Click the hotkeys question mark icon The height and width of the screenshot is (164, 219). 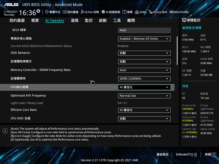[214, 154]
